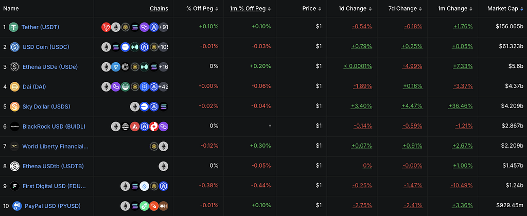Image resolution: width=527 pixels, height=216 pixels.
Task: Click the Dai coin logo
Action: [14, 87]
